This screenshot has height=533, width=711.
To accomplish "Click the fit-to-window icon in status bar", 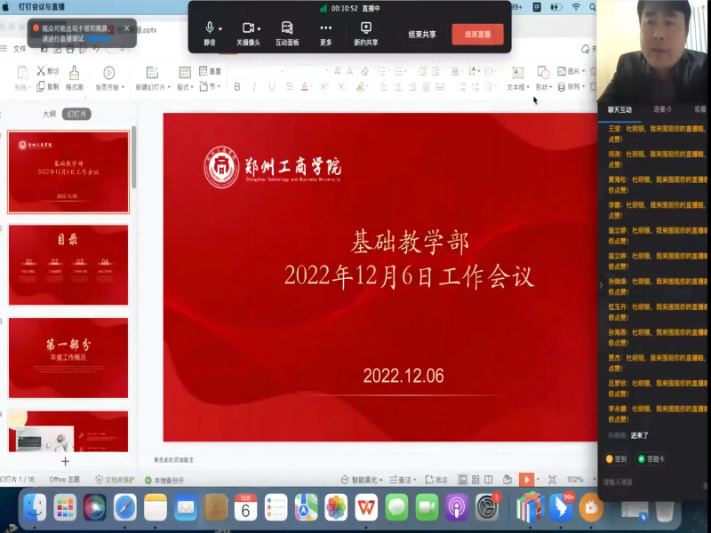I will (552, 480).
